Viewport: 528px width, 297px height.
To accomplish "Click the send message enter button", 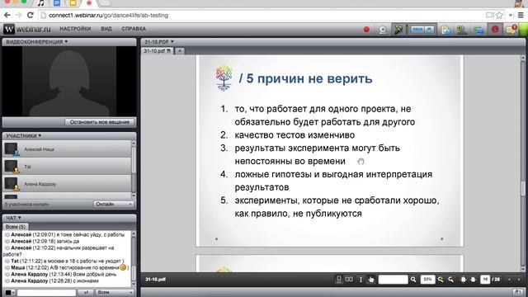I will click(86, 293).
